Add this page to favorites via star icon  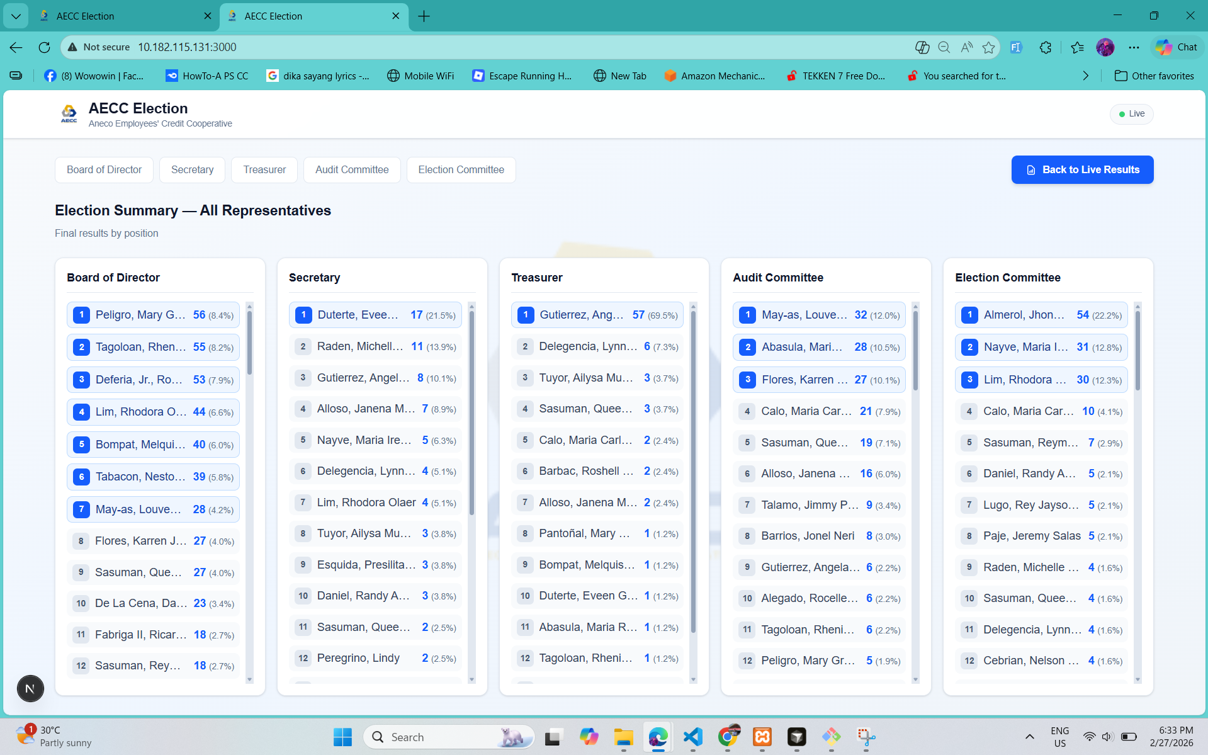(x=988, y=47)
